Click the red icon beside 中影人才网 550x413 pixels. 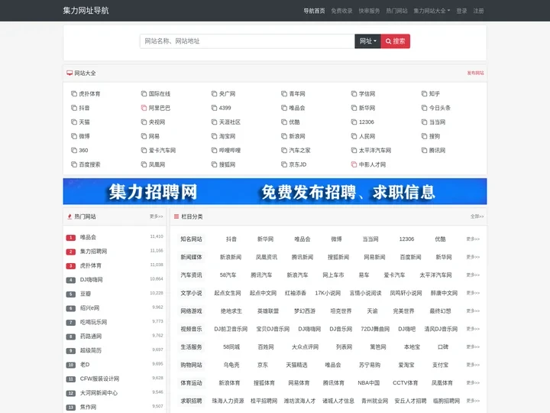tap(354, 164)
